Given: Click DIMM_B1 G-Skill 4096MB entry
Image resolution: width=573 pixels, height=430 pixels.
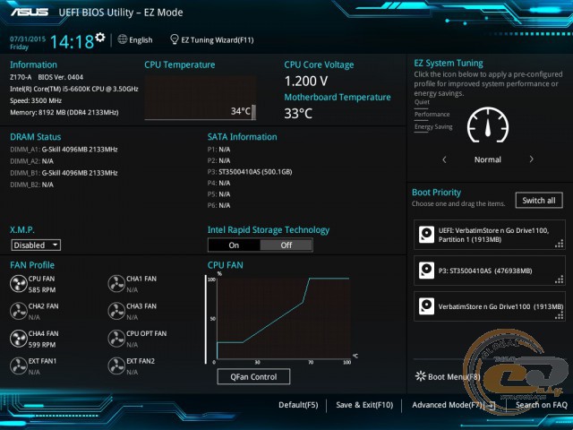Looking at the screenshot, I should click(x=64, y=173).
